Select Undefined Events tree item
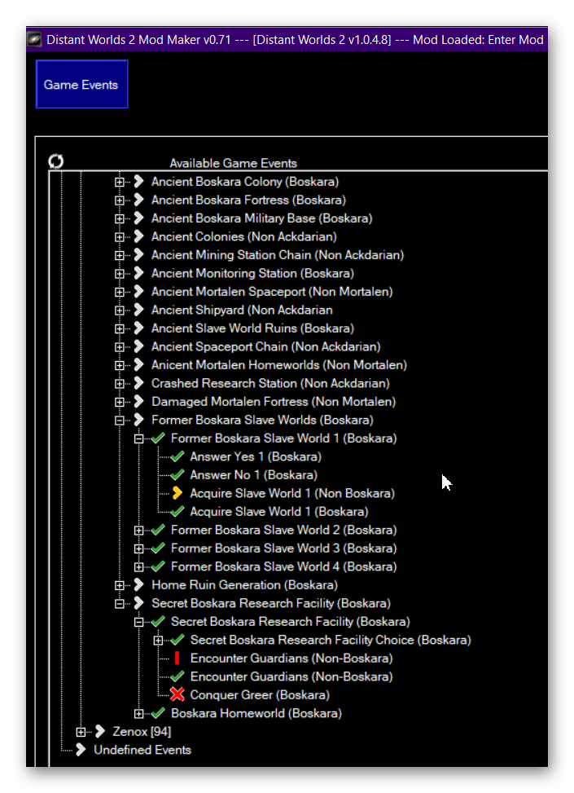This screenshot has height=793, width=574. 142,750
